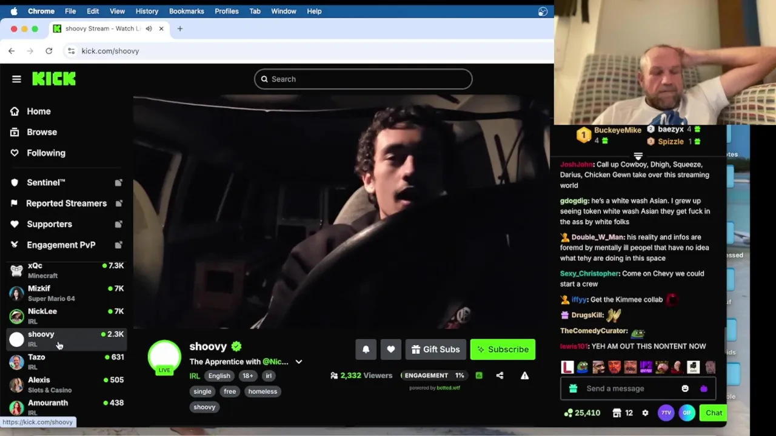Open the emoji picker in chat
The height and width of the screenshot is (436, 776).
point(685,389)
